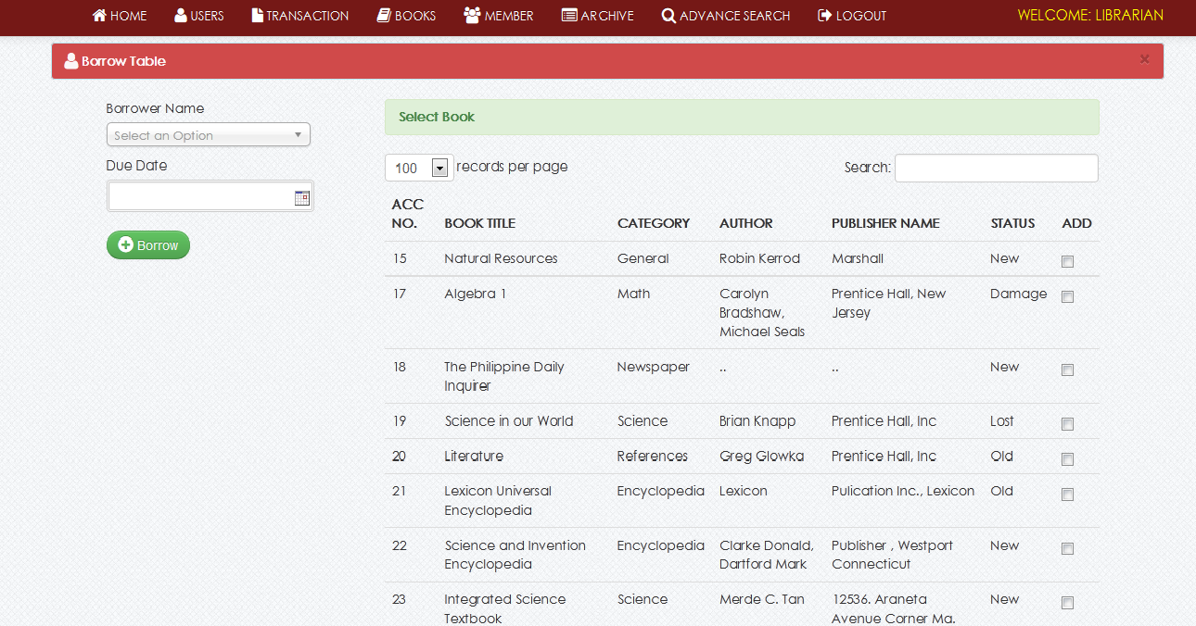
Task: Check the ADD box for Literature
Action: 1067,458
